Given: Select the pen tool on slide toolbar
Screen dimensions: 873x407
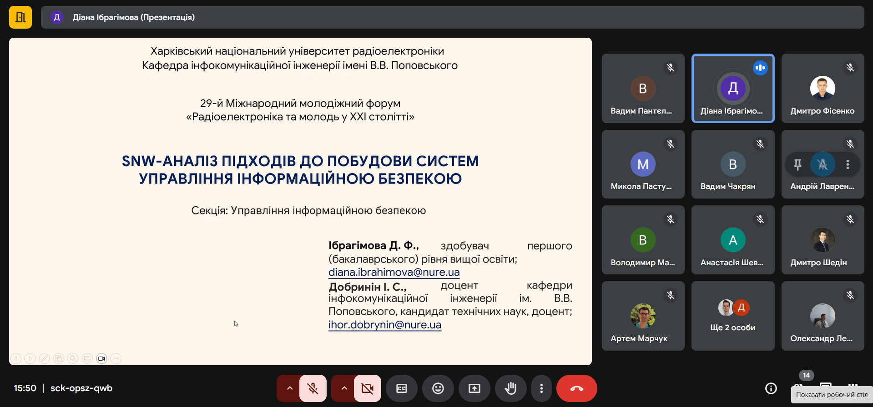Looking at the screenshot, I should tap(44, 358).
